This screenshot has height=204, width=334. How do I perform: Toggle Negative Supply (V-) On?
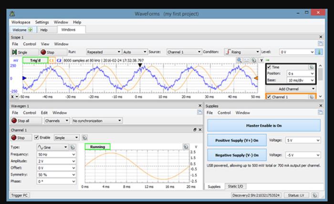237,155
